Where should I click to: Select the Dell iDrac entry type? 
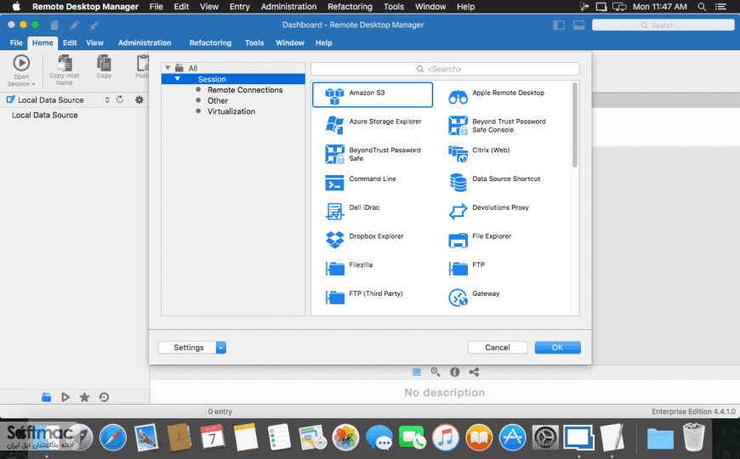pos(352,211)
